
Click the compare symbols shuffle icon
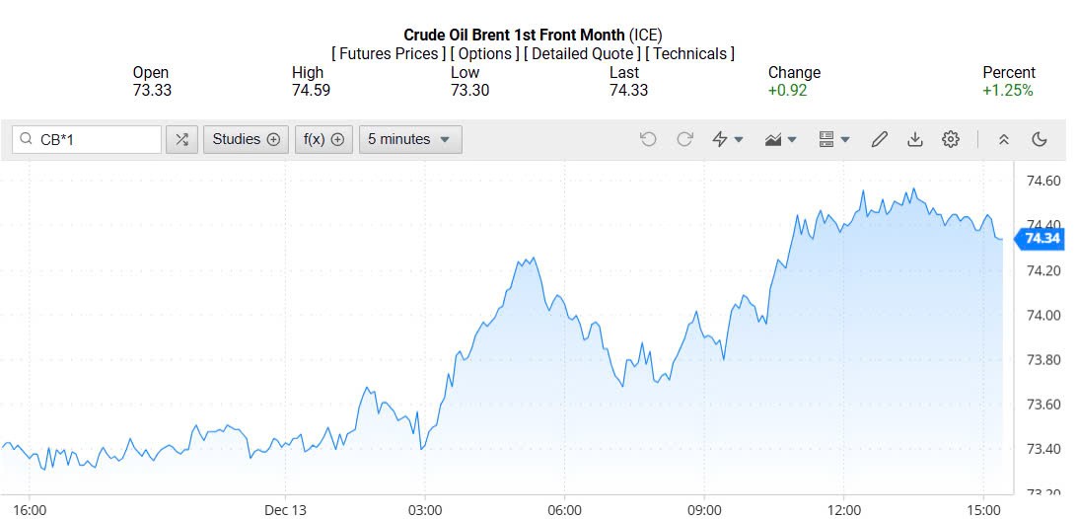coord(181,139)
